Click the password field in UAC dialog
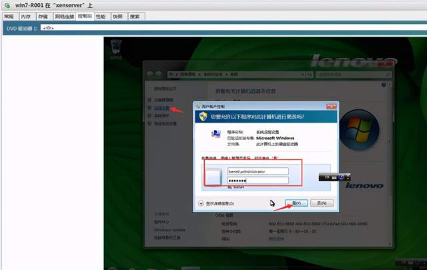427x270 pixels. point(258,180)
